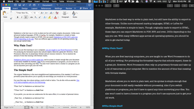The image size is (194, 109).
Task: Apply red font color A
Action: (55, 17)
